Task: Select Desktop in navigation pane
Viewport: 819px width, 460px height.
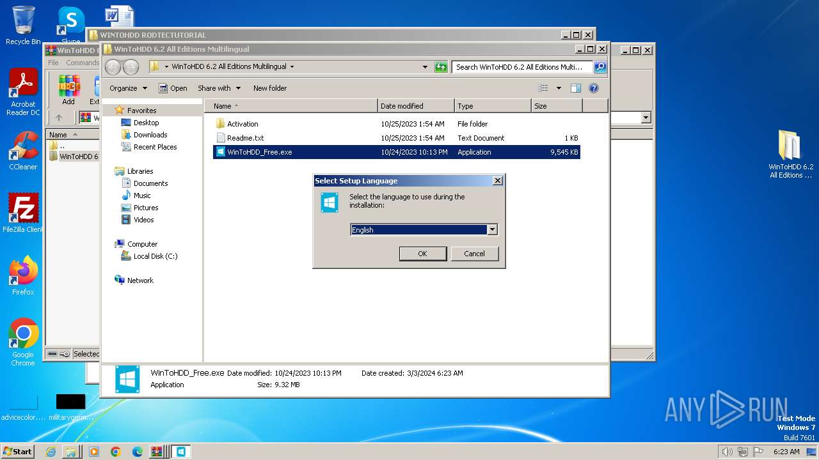Action: [146, 123]
